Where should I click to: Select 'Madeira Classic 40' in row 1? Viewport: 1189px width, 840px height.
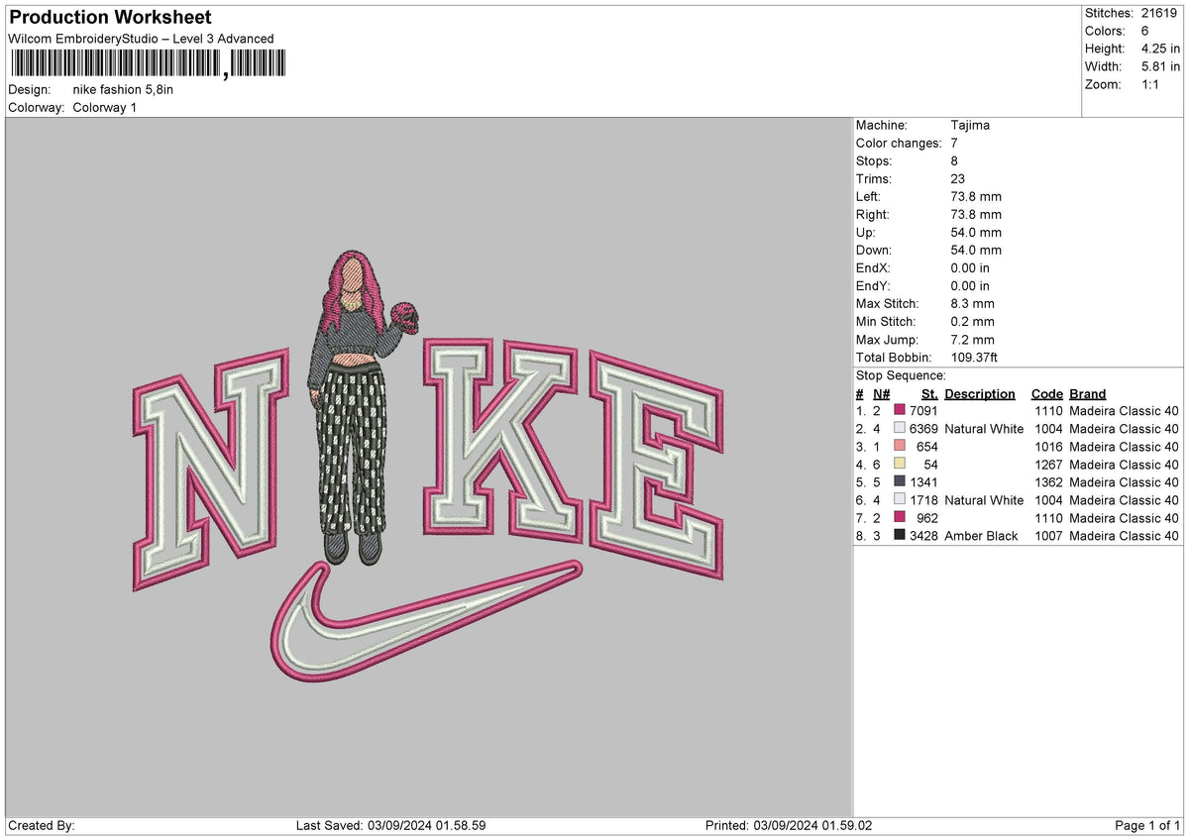pyautogui.click(x=1125, y=411)
